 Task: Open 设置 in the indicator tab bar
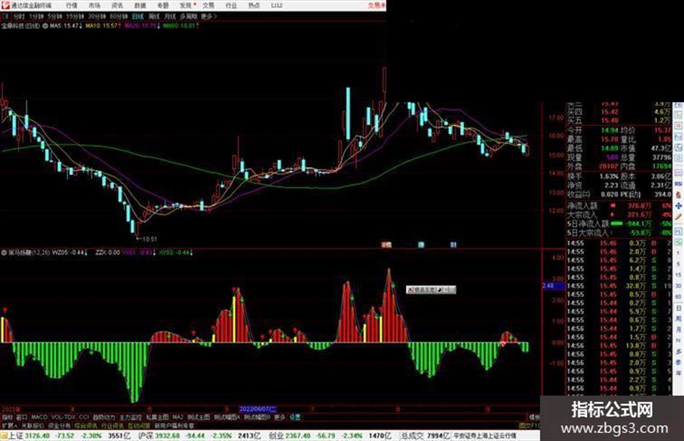click(295, 417)
